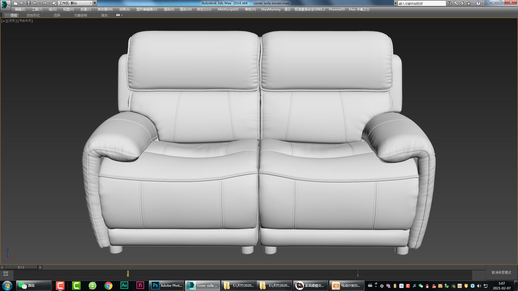Toggle the soft keyboard icon in the tray
518x291 pixels.
370,286
